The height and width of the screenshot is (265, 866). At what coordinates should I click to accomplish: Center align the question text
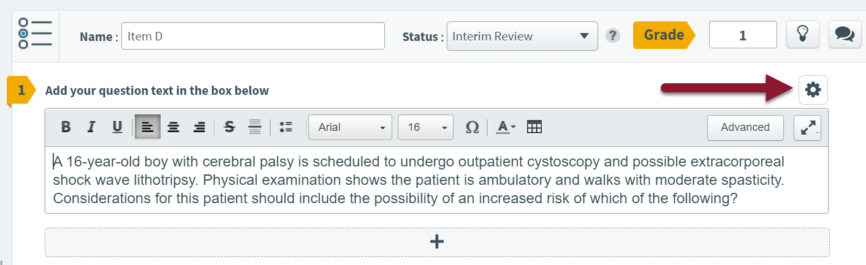[173, 127]
